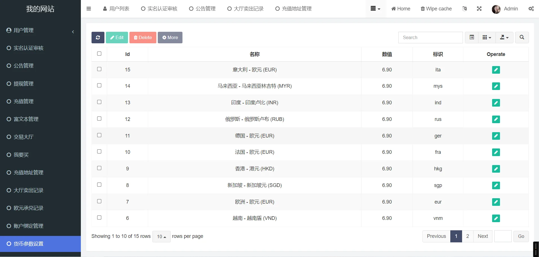
Task: Tick checkbox for row Id 13
Action: 99,102
